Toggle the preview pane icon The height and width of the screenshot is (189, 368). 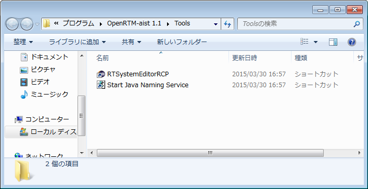pos(333,42)
